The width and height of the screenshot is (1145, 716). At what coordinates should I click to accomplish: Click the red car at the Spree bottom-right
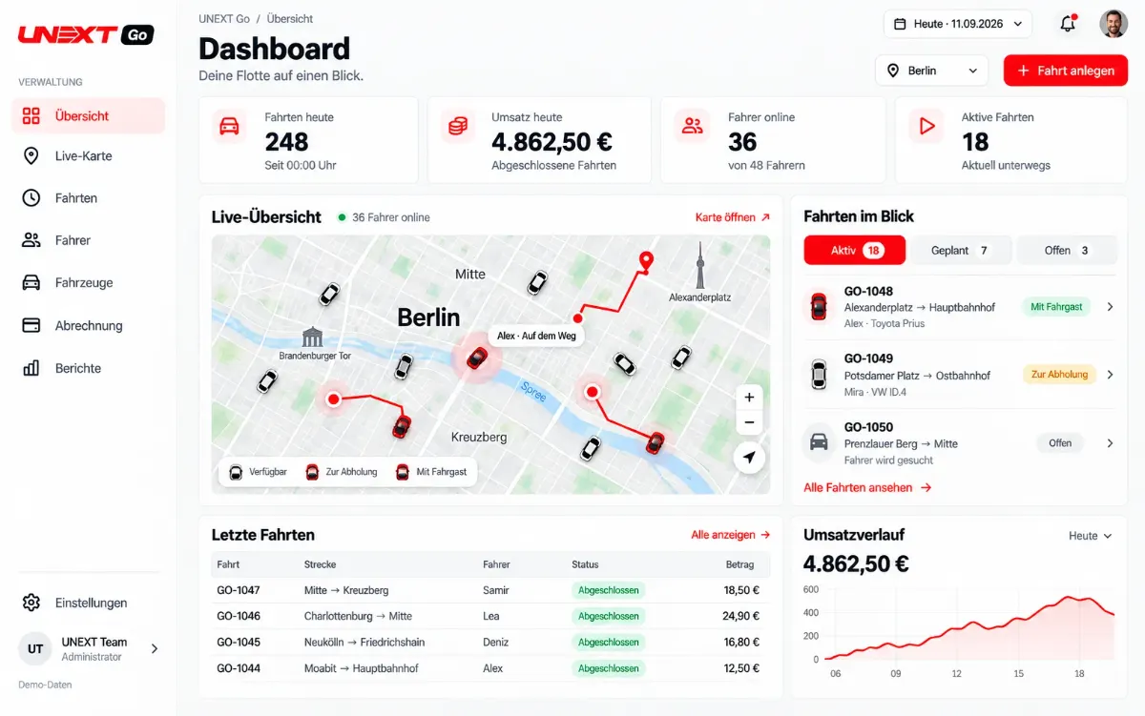(x=655, y=442)
